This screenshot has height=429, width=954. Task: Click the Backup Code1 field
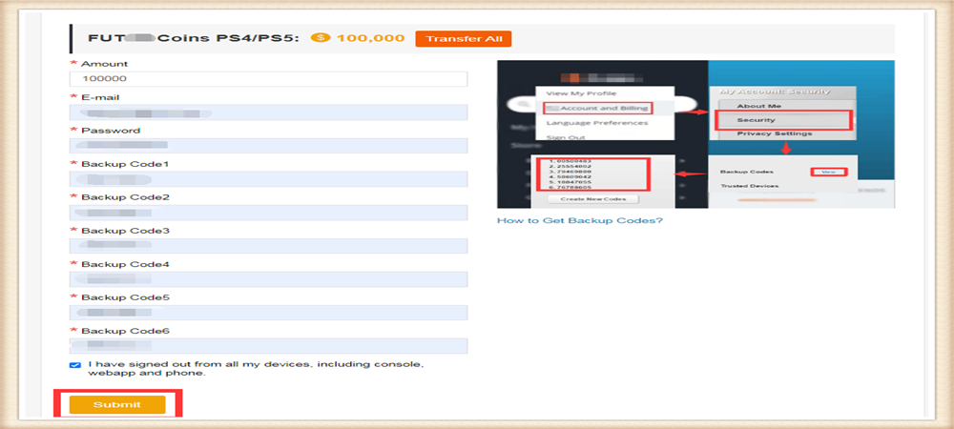[x=268, y=179]
